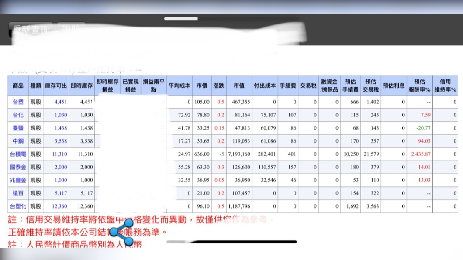This screenshot has height=260, width=463.
Task: Click the 市值 column header
Action: point(239,86)
